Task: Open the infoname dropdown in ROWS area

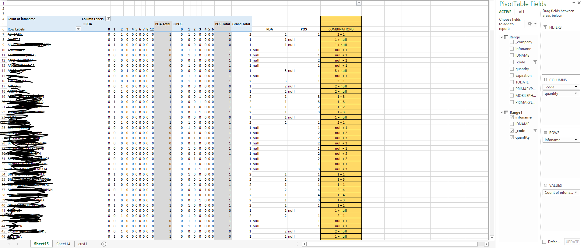Action: pos(576,140)
